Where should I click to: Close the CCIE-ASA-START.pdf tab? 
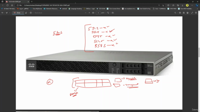tap(28, 2)
